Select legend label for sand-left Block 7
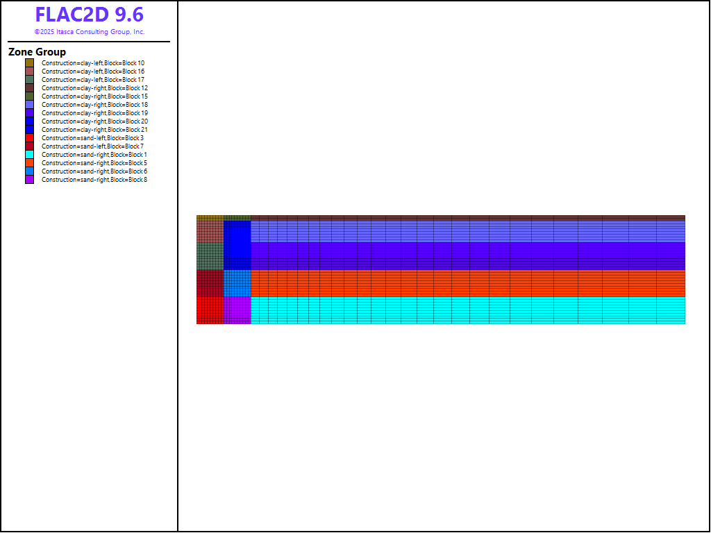711x533 pixels. [x=92, y=146]
